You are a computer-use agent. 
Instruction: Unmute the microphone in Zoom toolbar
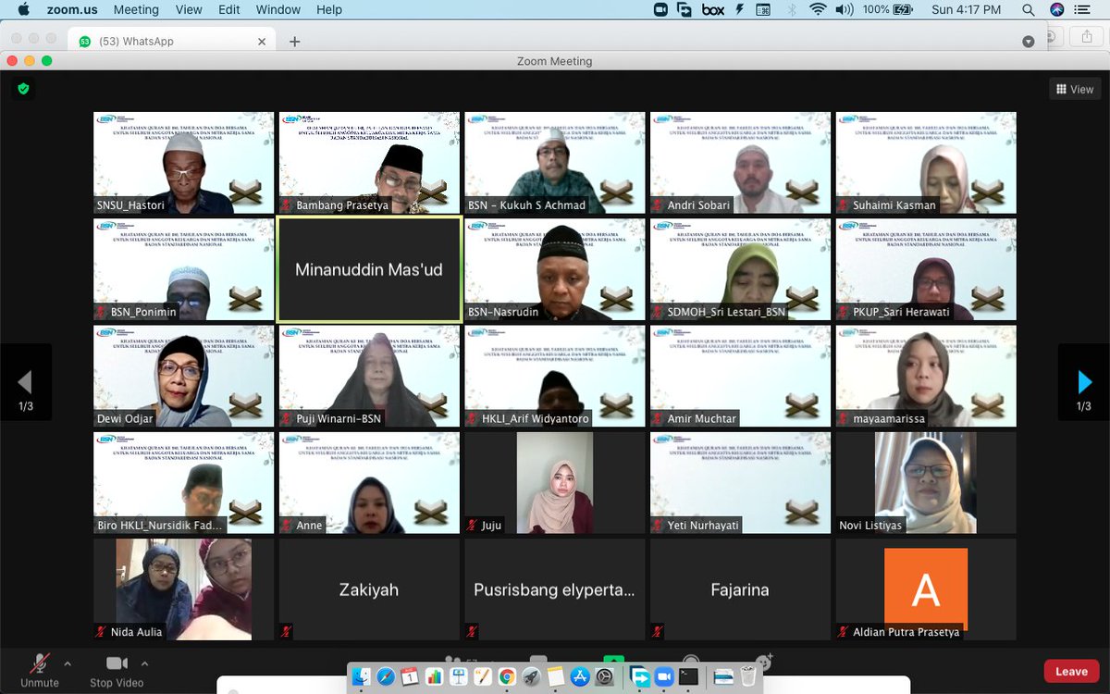(x=40, y=670)
